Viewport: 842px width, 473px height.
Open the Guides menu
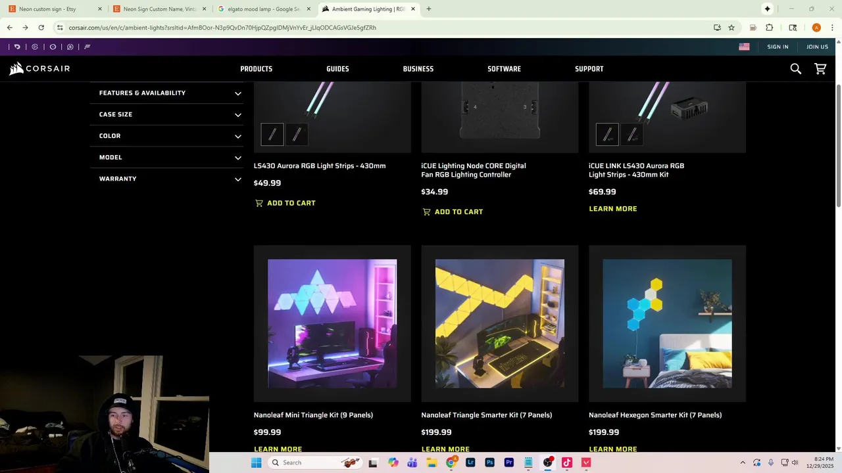click(337, 69)
